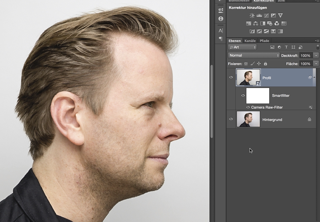Toggle shape layer filter in Ebenen
Screen dimensions: 320x222
[293, 47]
